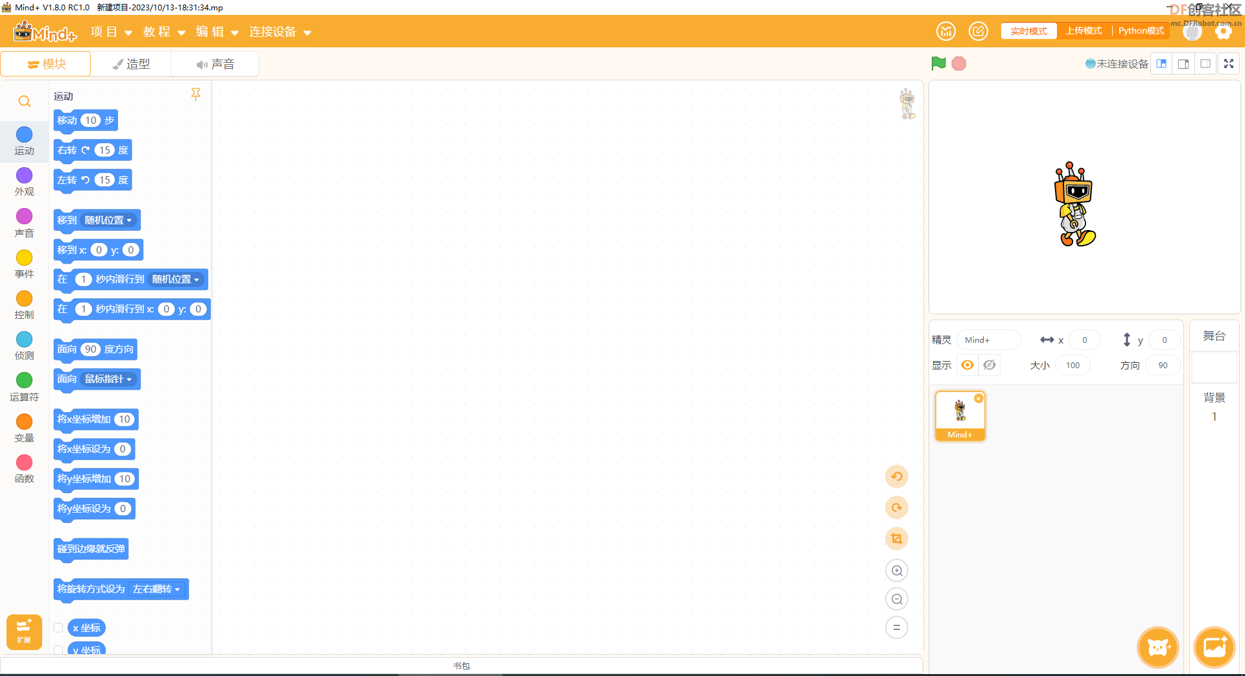Show the sprite with eye icon
The width and height of the screenshot is (1245, 676).
(967, 365)
